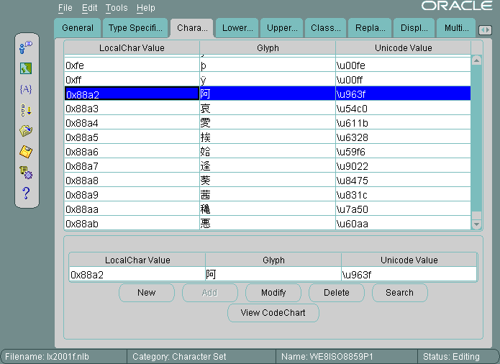Image resolution: width=500 pixels, height=364 pixels.
Task: Switch to the Type Specifi... tab
Action: click(x=136, y=28)
